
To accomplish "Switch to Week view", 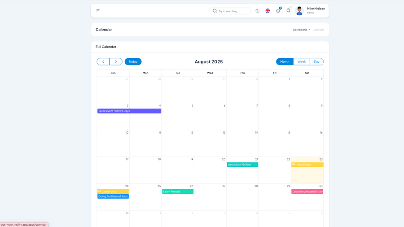I will pos(301,61).
